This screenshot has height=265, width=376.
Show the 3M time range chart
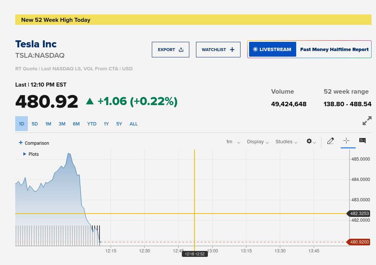tap(62, 124)
